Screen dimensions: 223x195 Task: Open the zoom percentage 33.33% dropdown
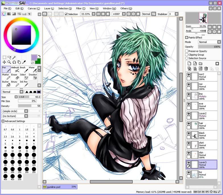tap(94, 14)
